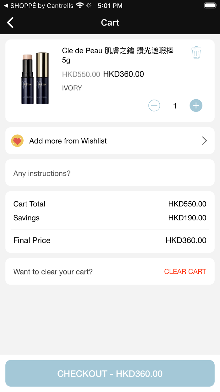Tap the Cle de Peau product title
This screenshot has width=220, height=392.
point(118,55)
